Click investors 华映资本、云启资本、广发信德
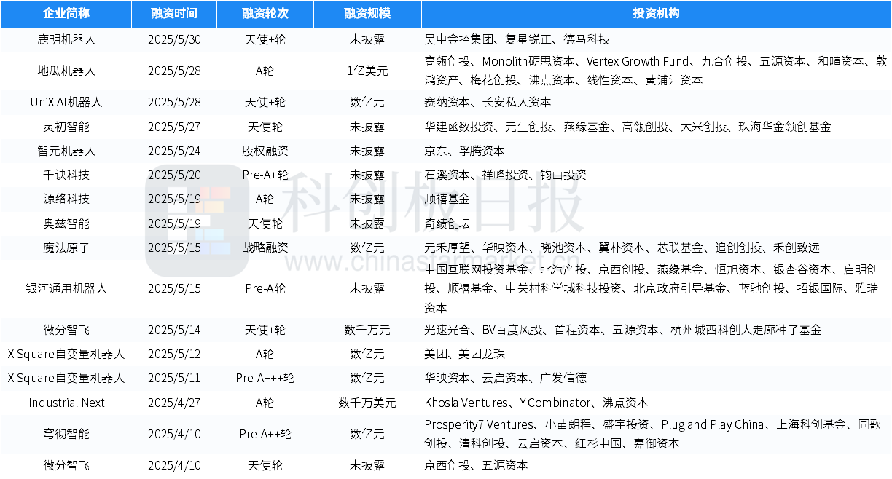892x479 pixels. click(505, 378)
